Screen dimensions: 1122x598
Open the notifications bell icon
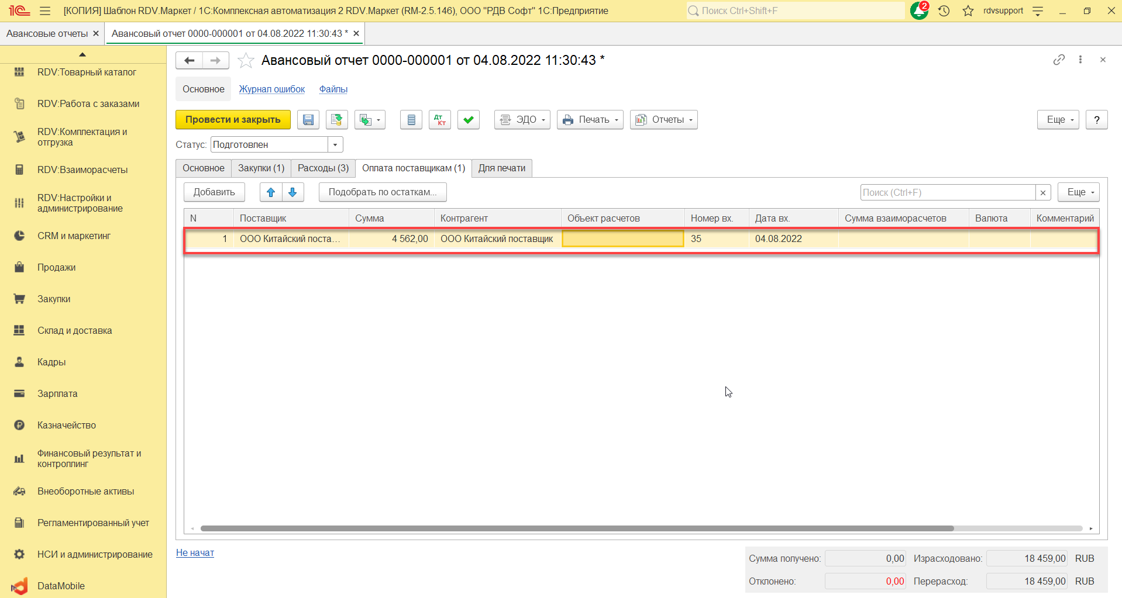coord(919,11)
